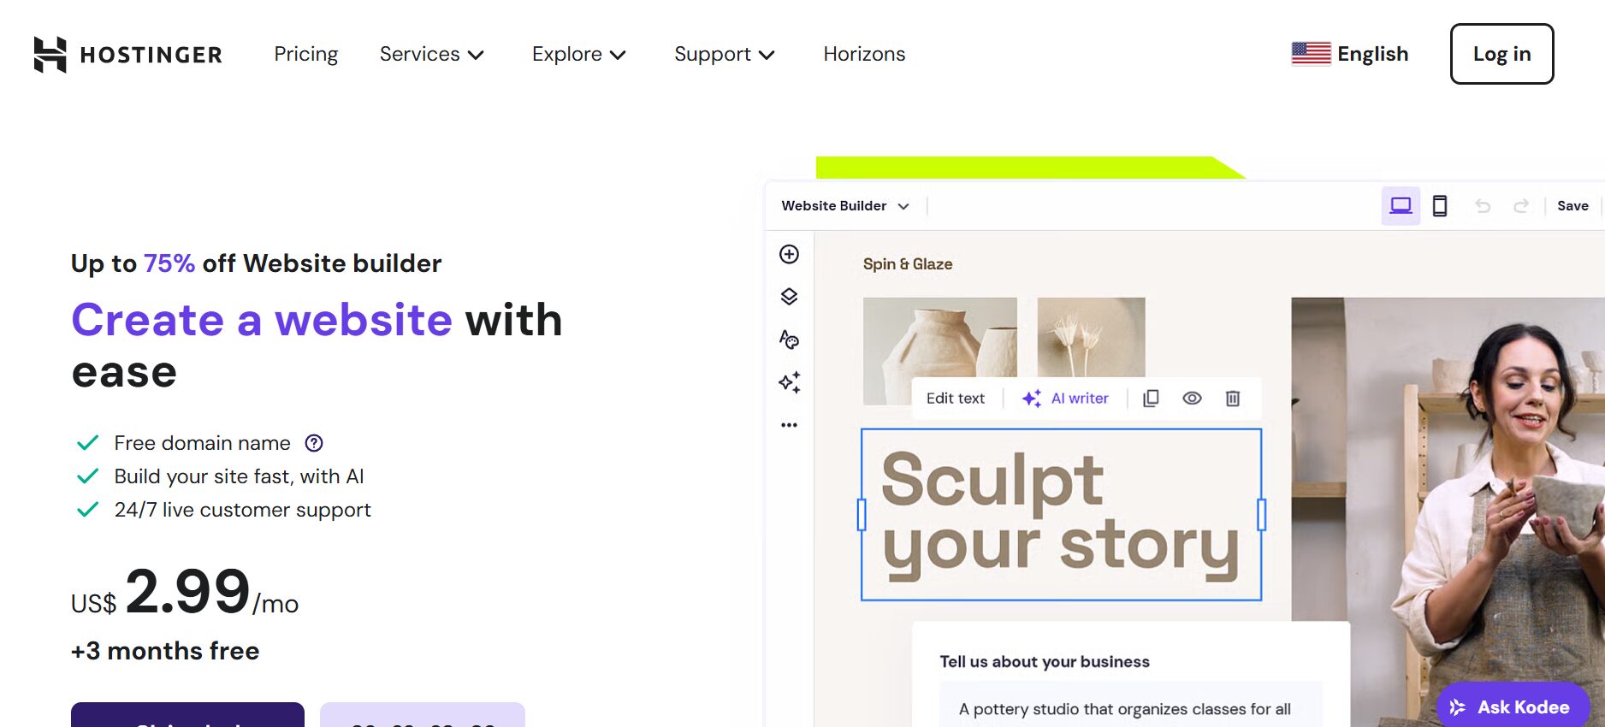
Task: Open the Add elements plus icon
Action: [790, 254]
